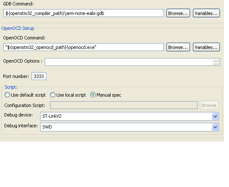Open the ST-LinkV2 debug device combo box
This screenshot has width=229, height=187.
[129, 117]
